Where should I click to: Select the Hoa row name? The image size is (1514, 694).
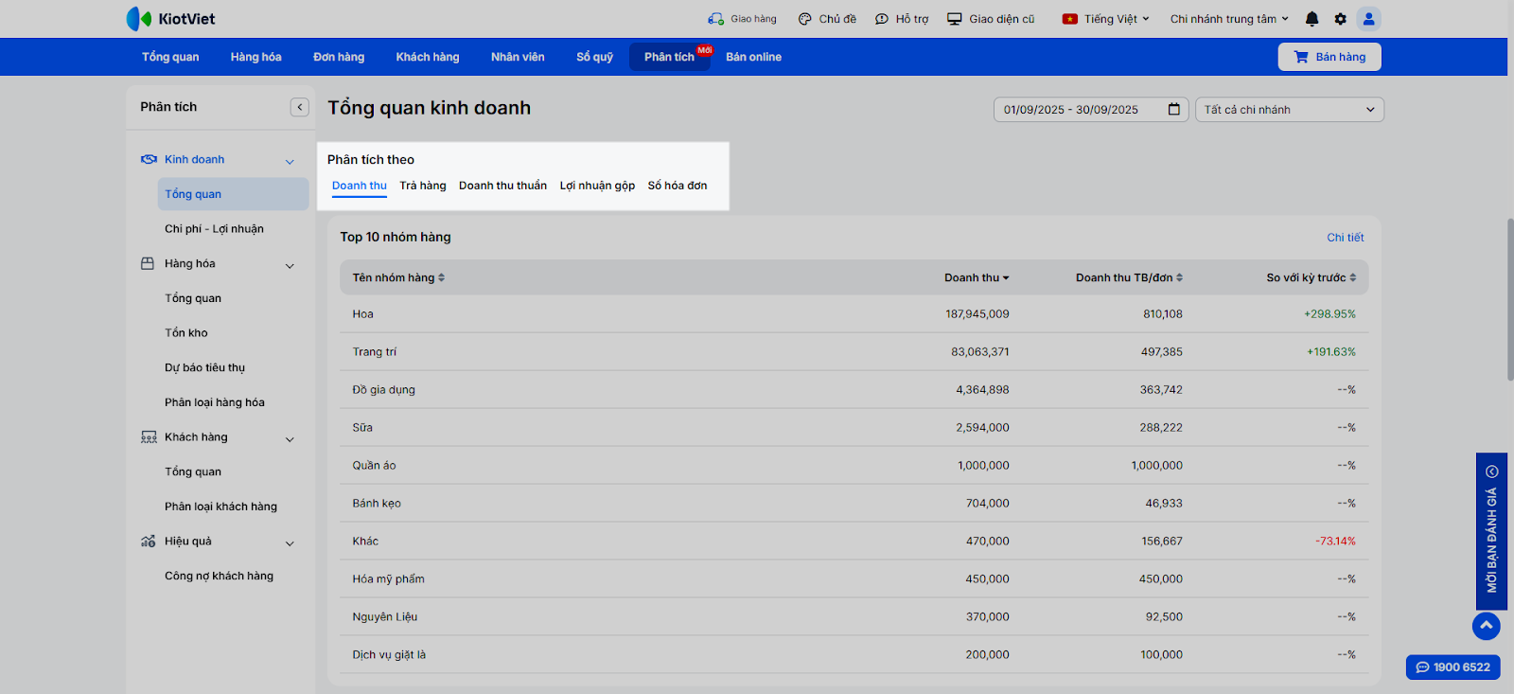point(363,314)
